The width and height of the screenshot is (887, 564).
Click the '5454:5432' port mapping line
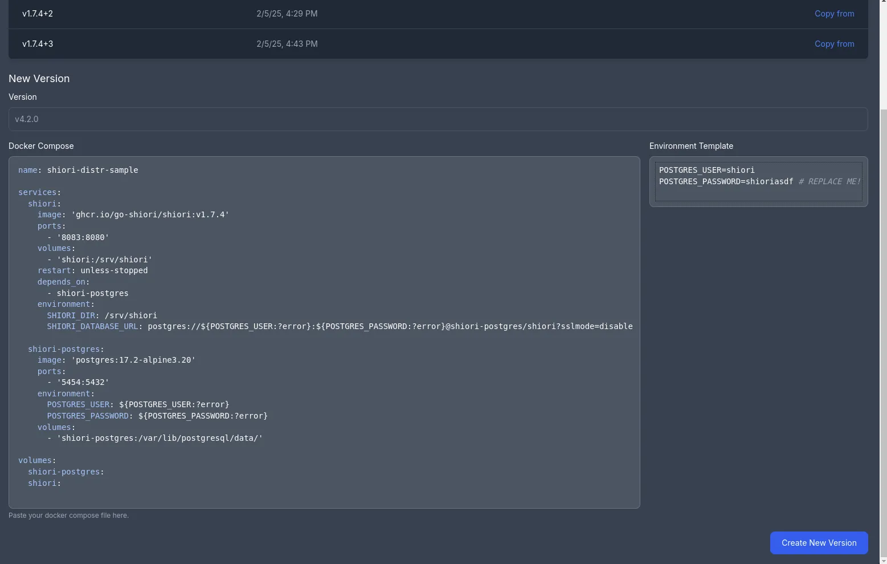[x=83, y=382]
